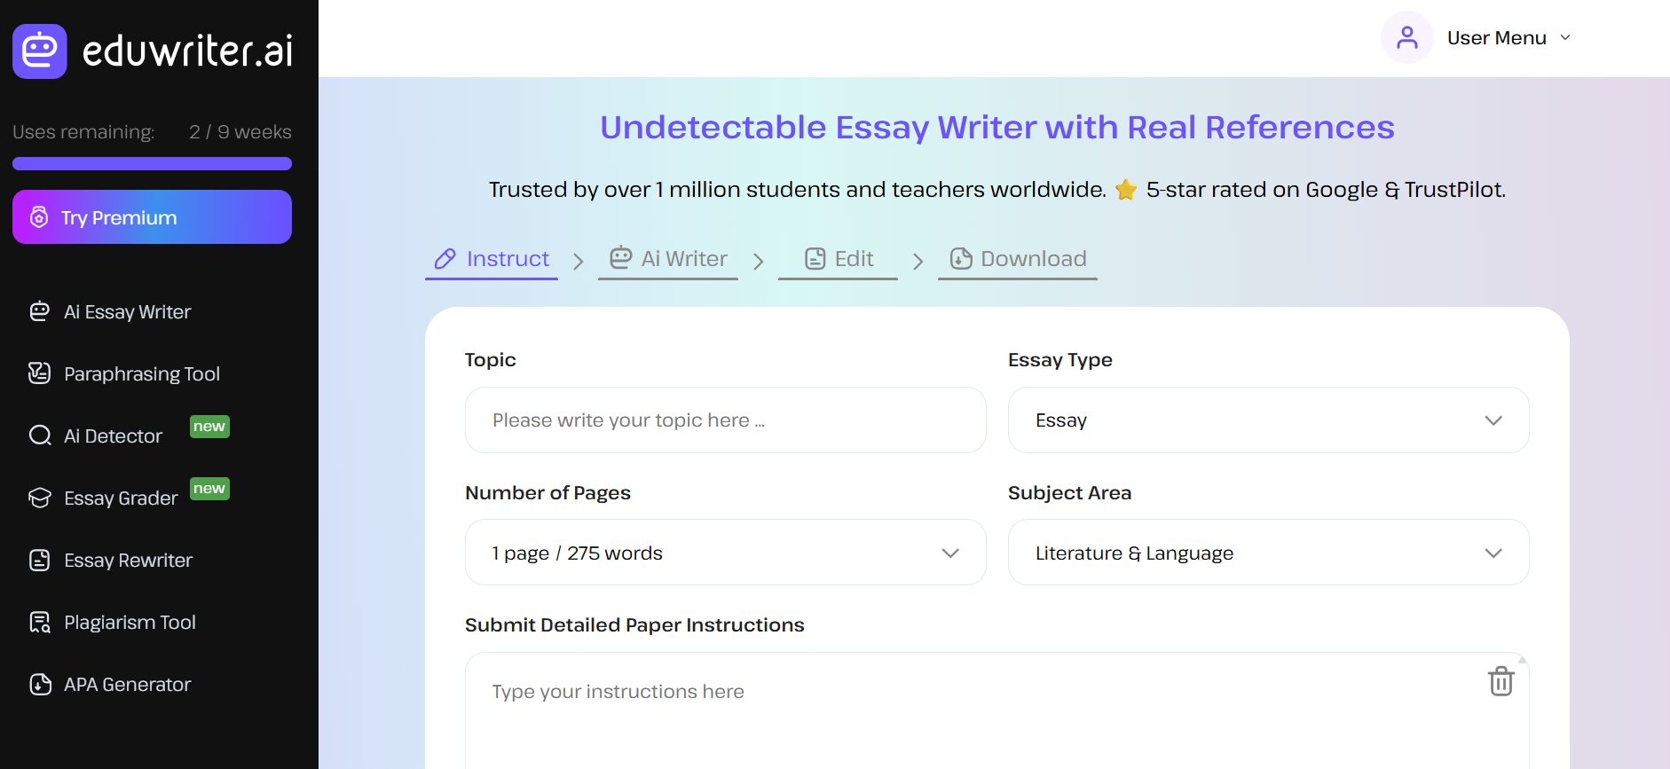The image size is (1670, 769).
Task: Click the Essay Rewriter sidebar icon
Action: [x=40, y=560]
